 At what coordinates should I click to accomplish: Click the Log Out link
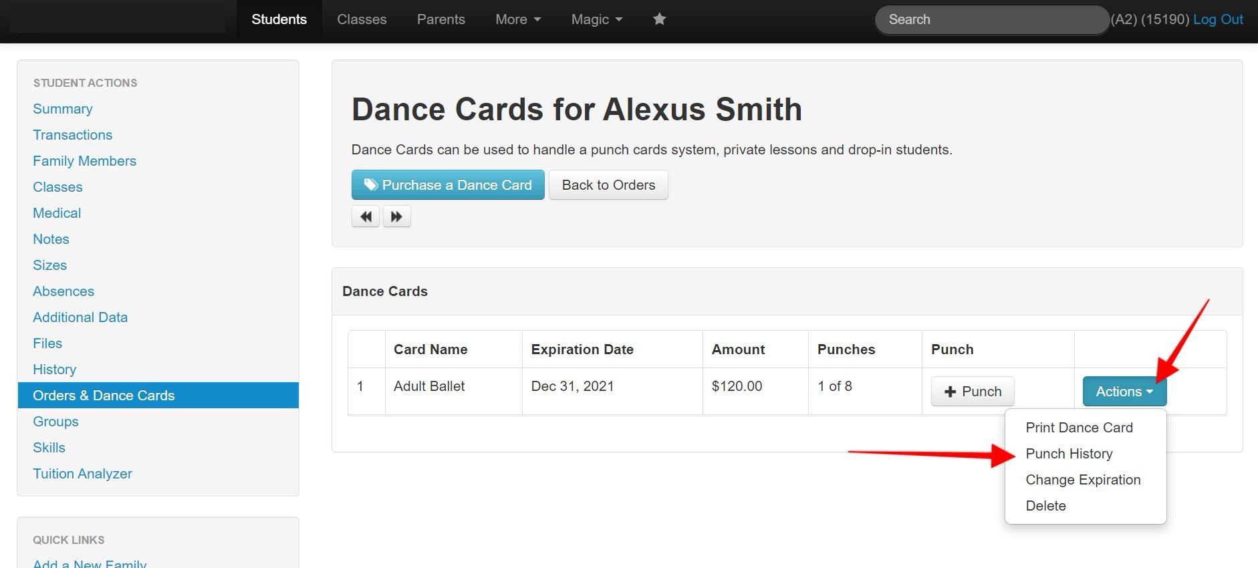(1217, 19)
